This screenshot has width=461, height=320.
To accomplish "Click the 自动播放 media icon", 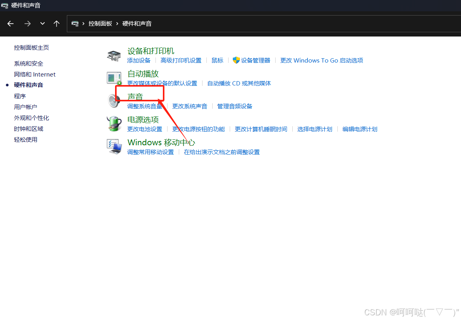I will (x=114, y=78).
